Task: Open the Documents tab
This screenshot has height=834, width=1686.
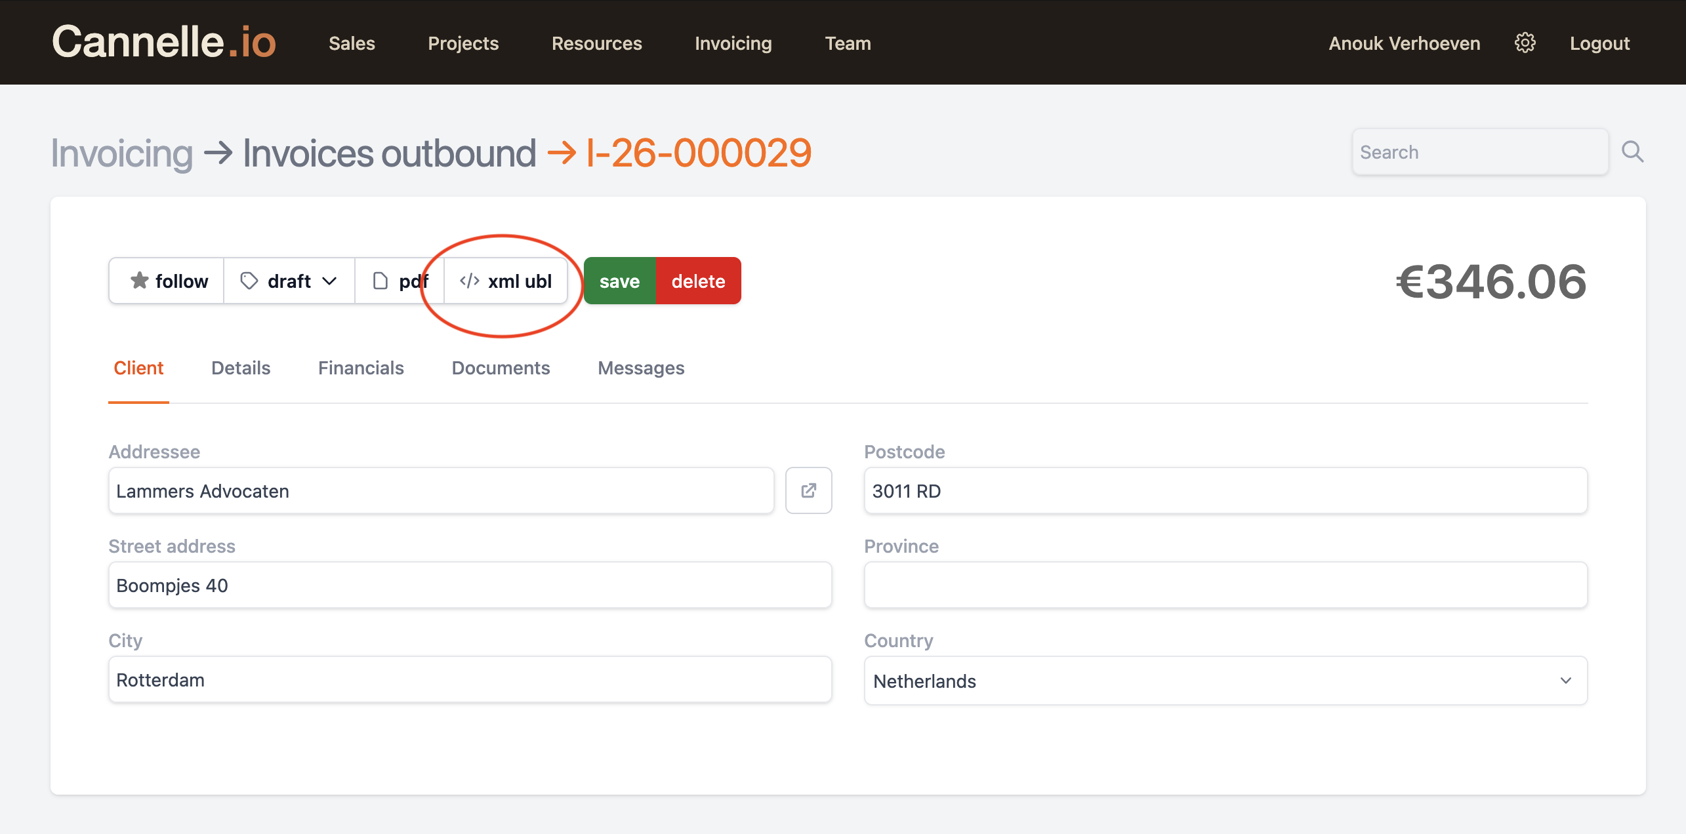Action: click(501, 368)
